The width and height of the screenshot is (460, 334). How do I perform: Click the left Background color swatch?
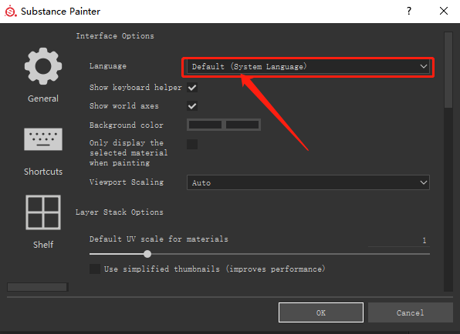[x=205, y=125]
